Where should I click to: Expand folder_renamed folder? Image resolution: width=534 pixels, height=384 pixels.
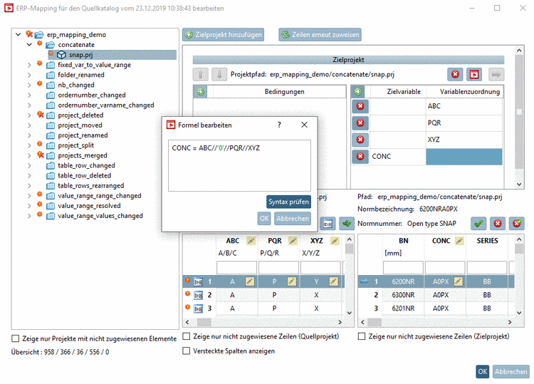click(x=29, y=75)
